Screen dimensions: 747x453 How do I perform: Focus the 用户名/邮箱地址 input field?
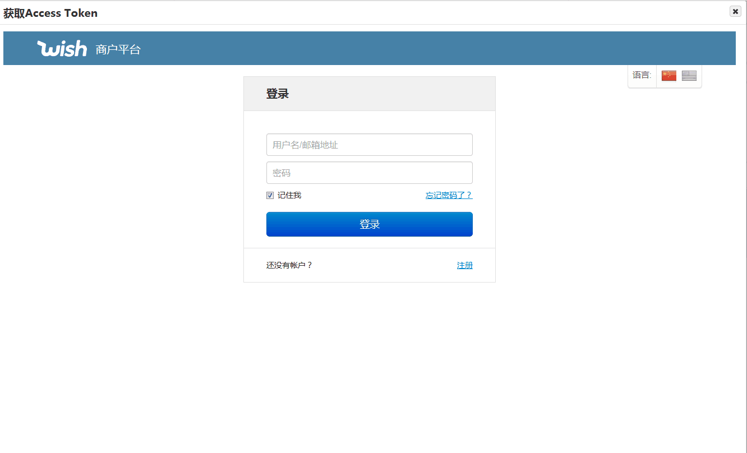[369, 145]
